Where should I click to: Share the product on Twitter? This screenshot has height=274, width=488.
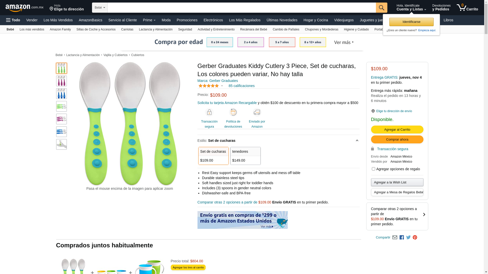[408, 237]
